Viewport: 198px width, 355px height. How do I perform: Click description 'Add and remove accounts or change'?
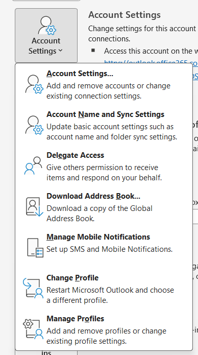click(108, 86)
